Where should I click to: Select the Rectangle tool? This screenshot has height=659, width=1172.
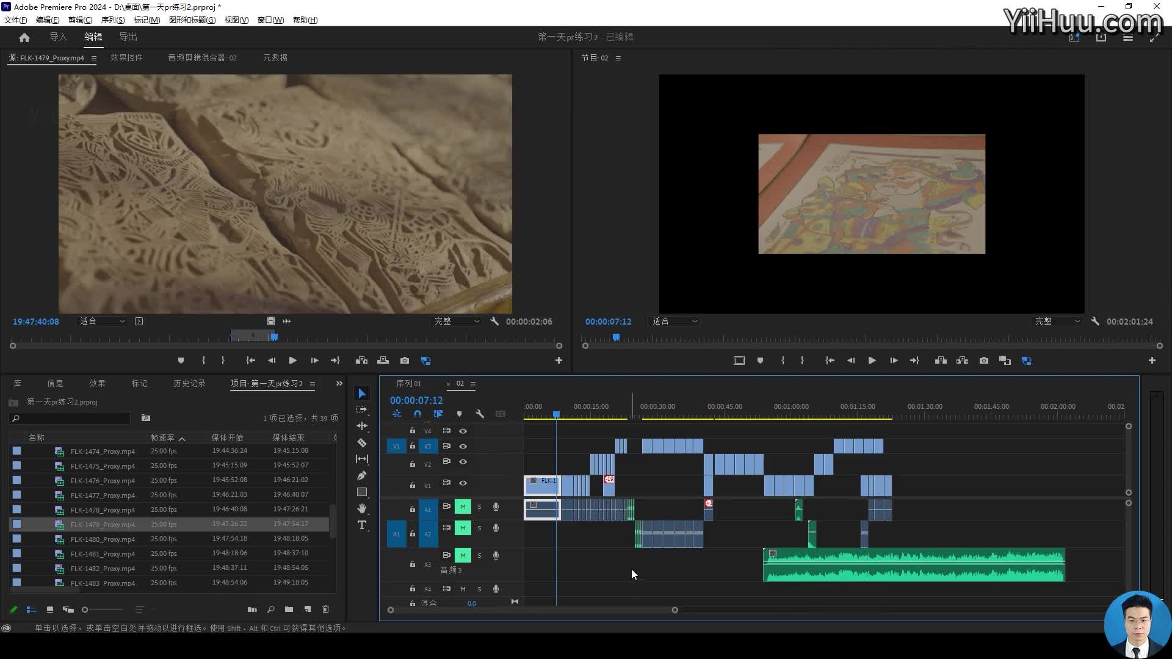point(362,492)
